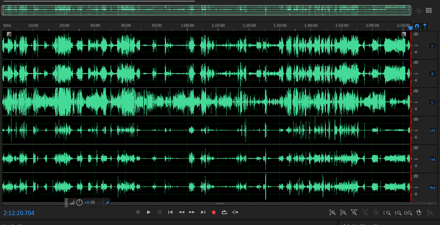This screenshot has height=225, width=440.
Task: Zoom out time icon
Action: (365, 212)
